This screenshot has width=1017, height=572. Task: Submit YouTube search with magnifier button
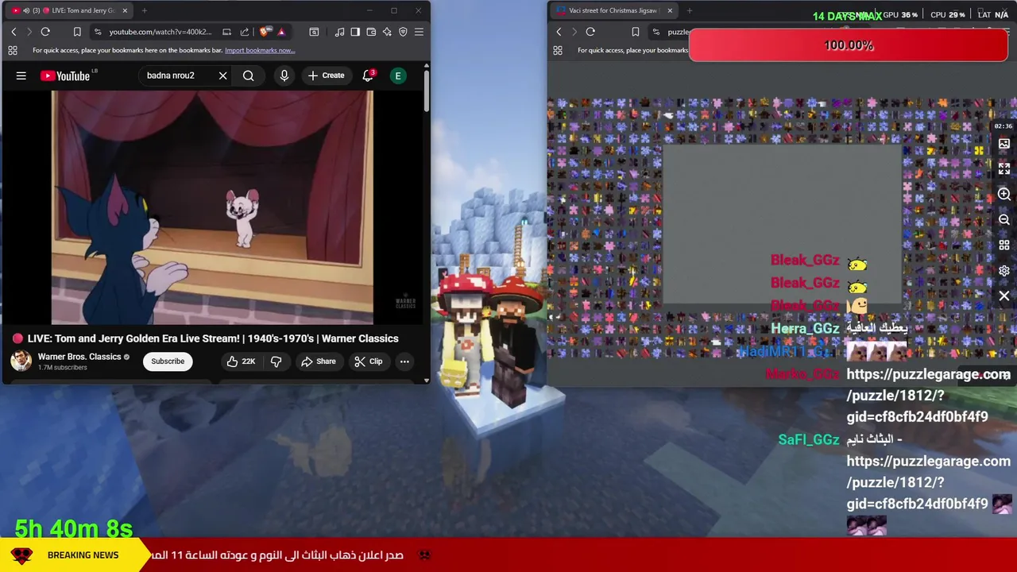click(x=249, y=75)
